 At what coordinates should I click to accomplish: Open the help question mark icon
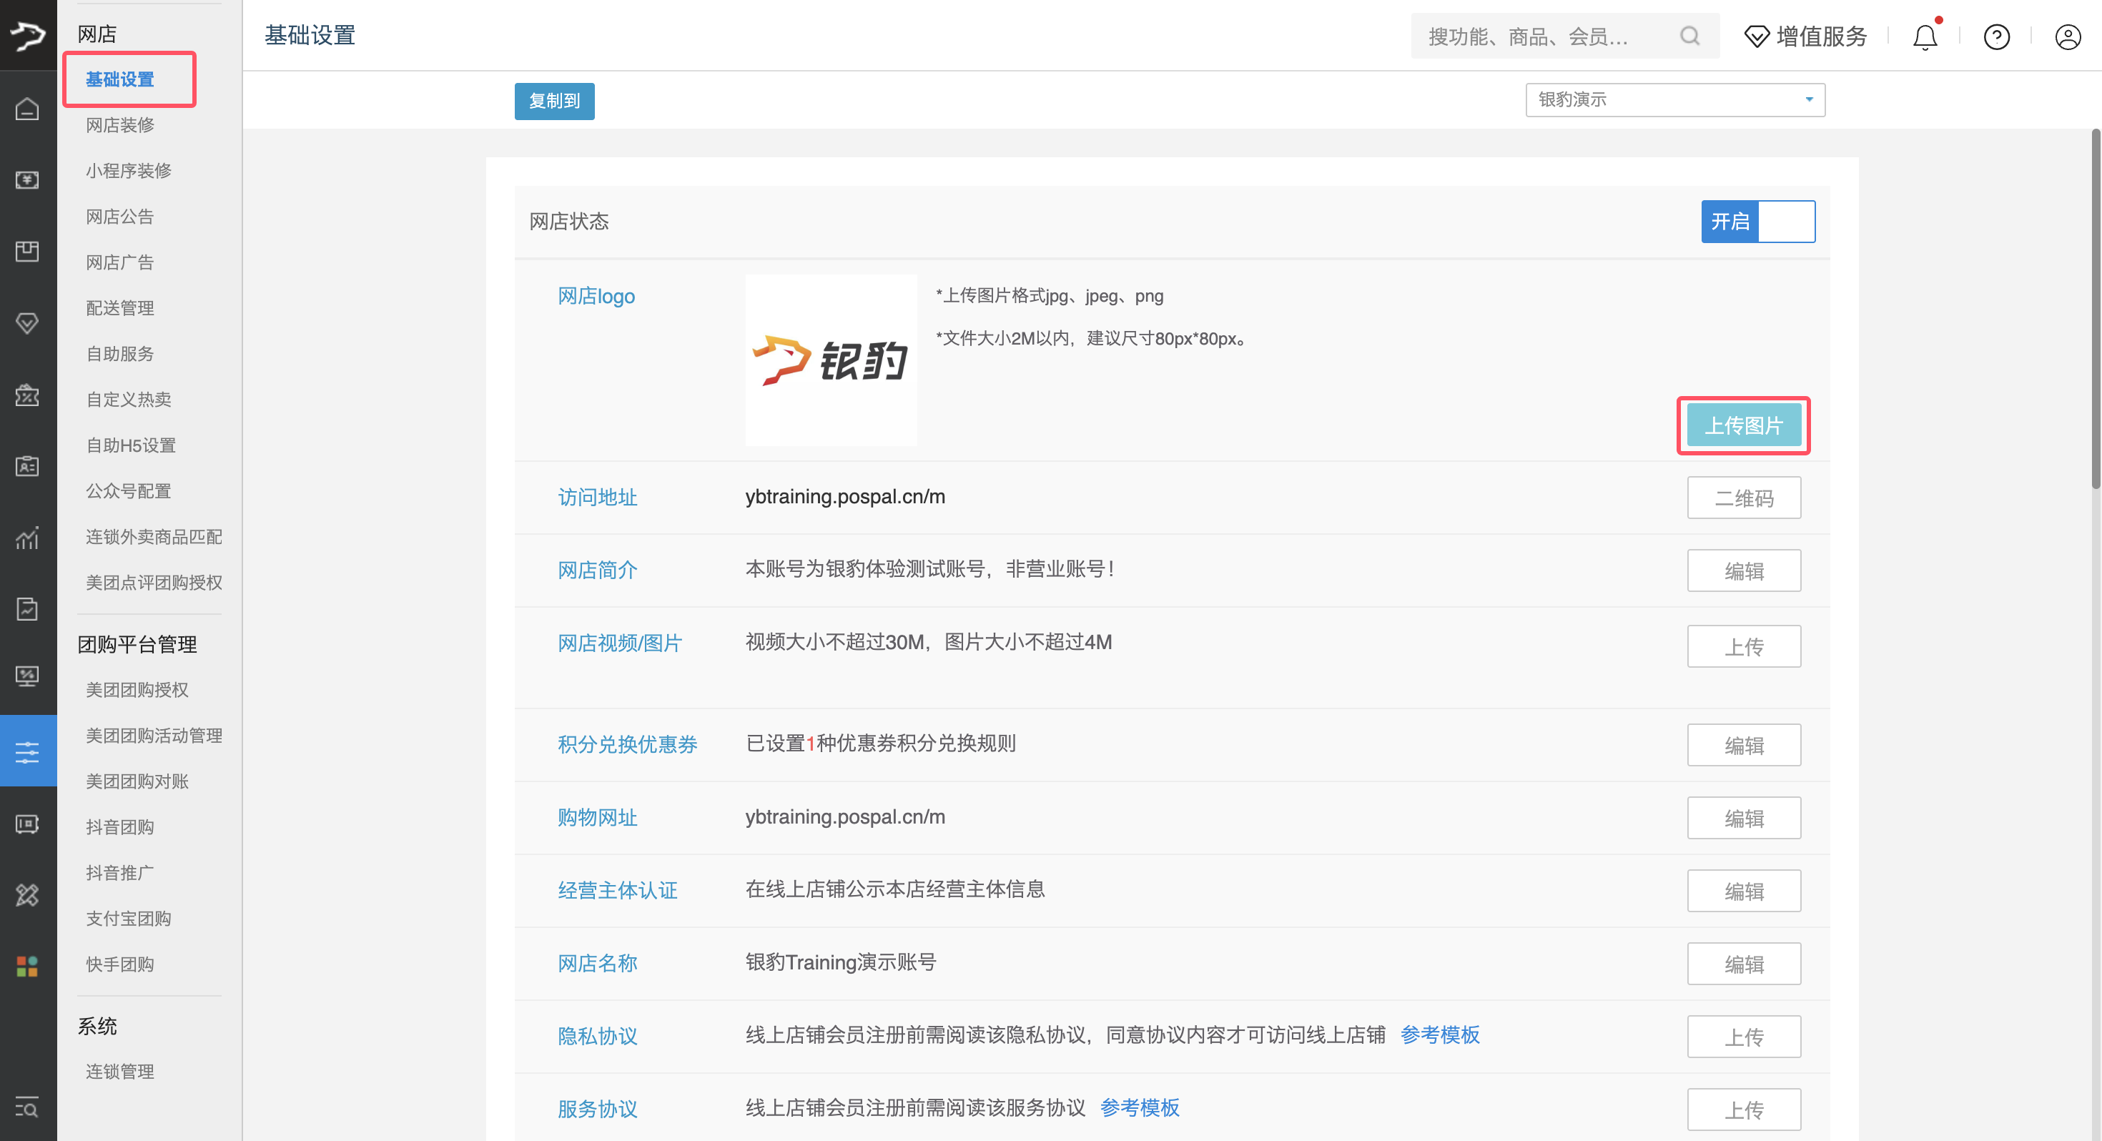click(1996, 36)
